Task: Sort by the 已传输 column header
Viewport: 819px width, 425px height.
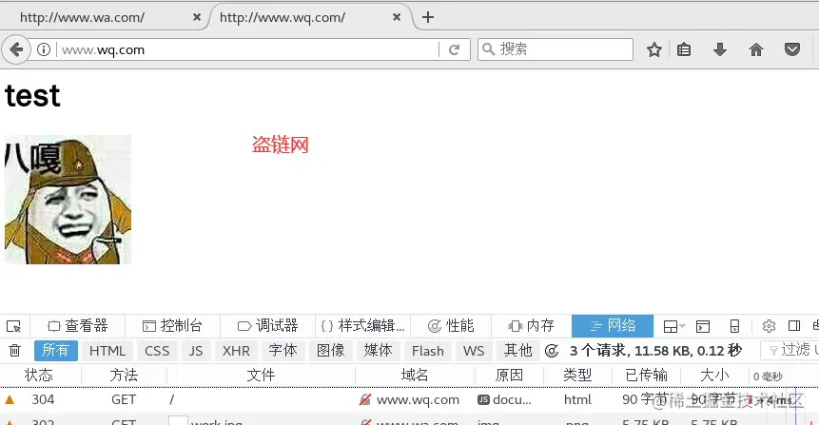Action: pos(646,376)
